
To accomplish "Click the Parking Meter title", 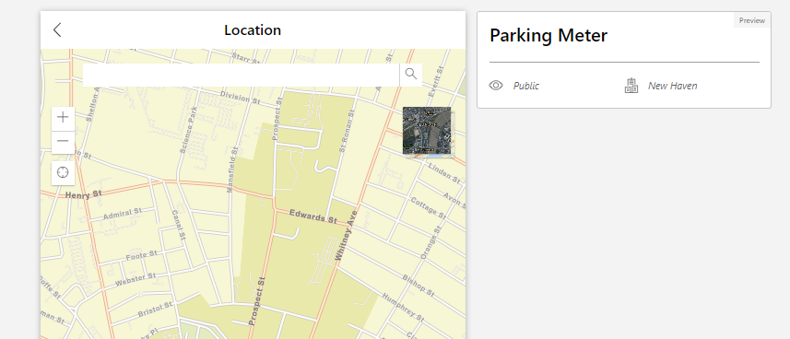I will (548, 36).
